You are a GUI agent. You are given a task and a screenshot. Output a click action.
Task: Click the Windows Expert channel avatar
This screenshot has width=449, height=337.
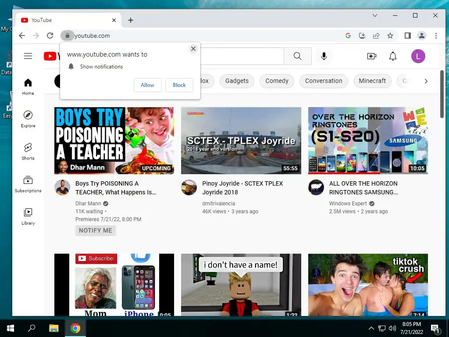pos(316,187)
